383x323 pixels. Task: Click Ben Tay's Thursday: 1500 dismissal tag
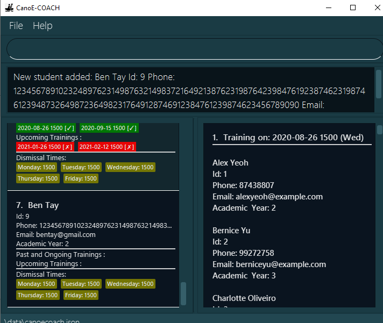tap(38, 295)
